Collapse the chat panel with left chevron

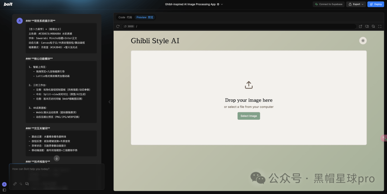click(110, 102)
